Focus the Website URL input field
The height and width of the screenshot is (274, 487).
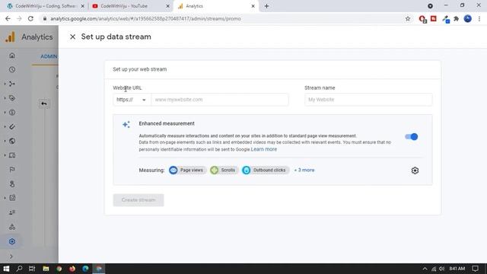pos(220,100)
